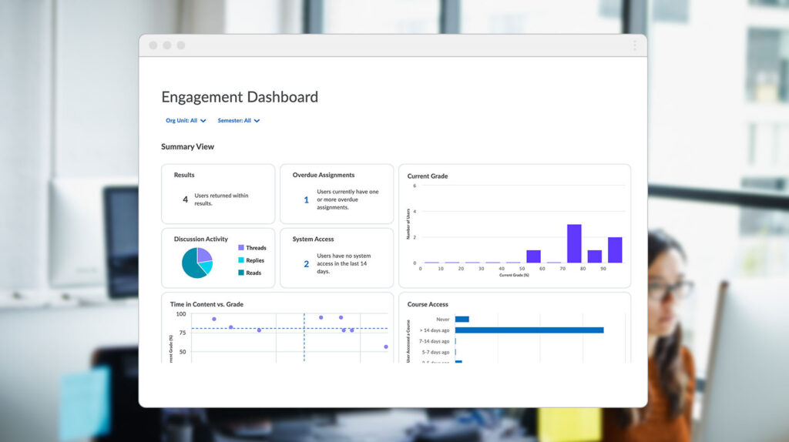Click the Time in Content vs. Grade title

pyautogui.click(x=206, y=304)
